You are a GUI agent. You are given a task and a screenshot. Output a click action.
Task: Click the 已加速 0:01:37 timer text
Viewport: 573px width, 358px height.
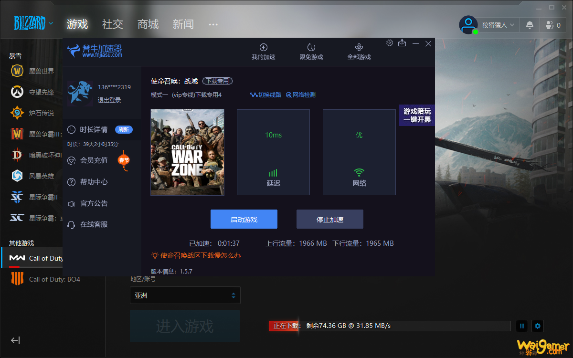[x=214, y=243]
